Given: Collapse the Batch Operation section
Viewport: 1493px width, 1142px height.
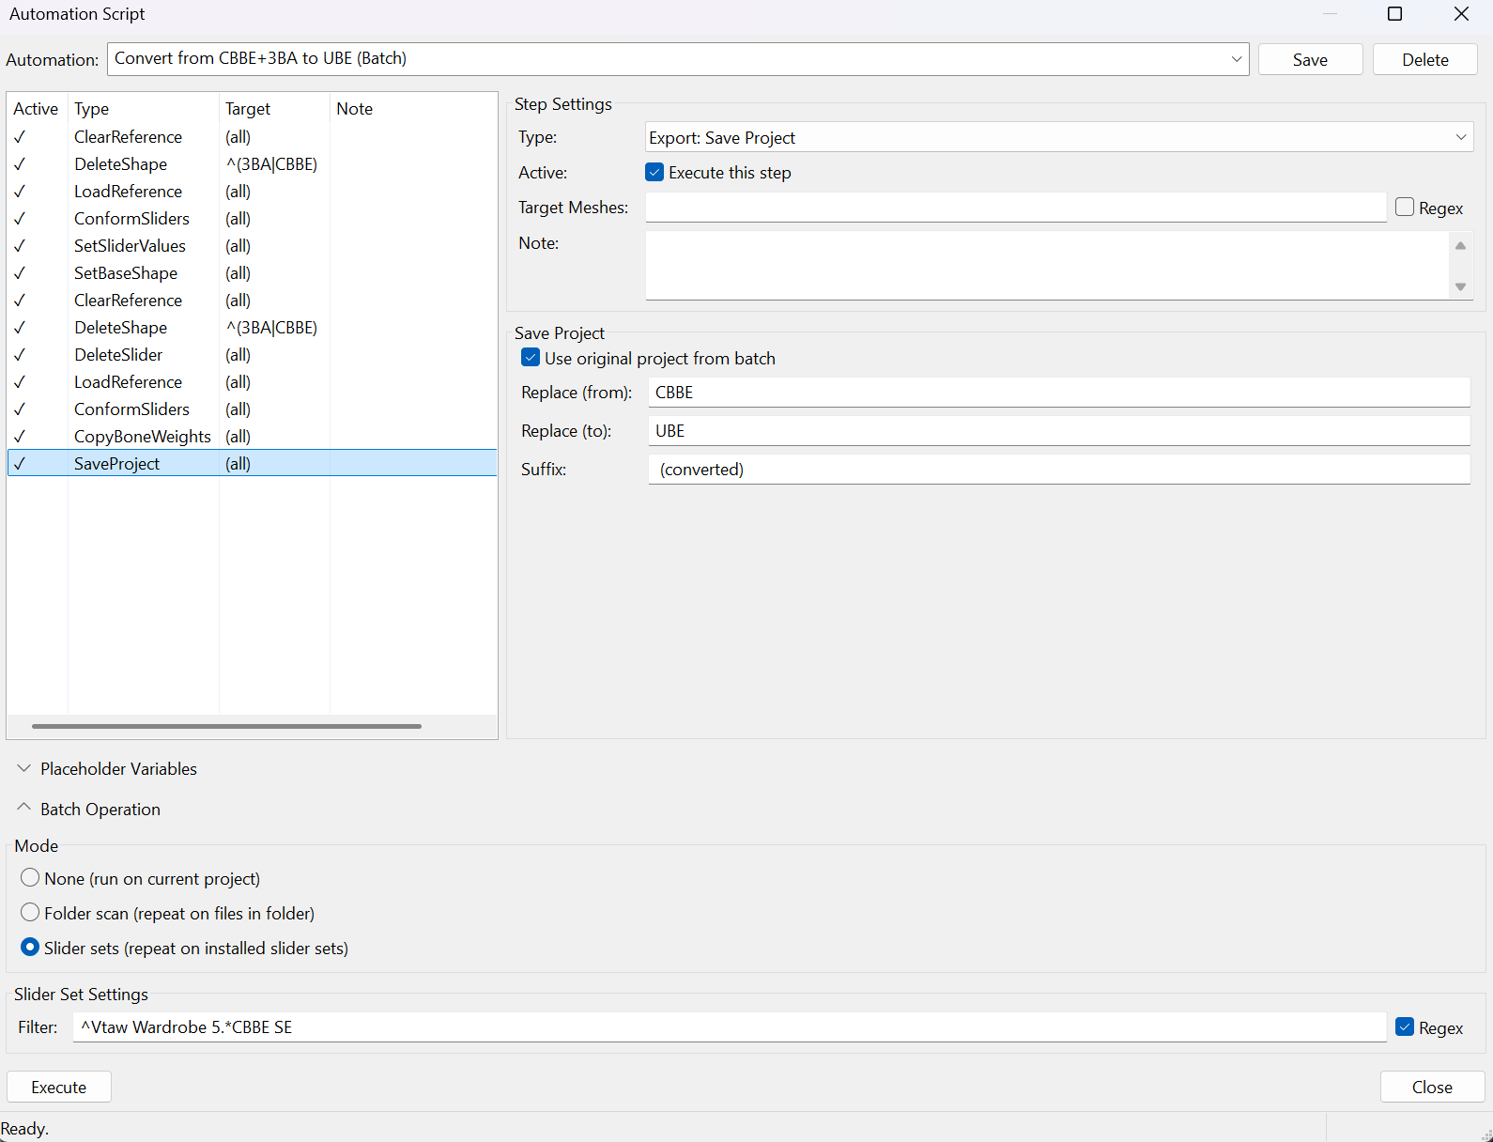Looking at the screenshot, I should (x=88, y=809).
